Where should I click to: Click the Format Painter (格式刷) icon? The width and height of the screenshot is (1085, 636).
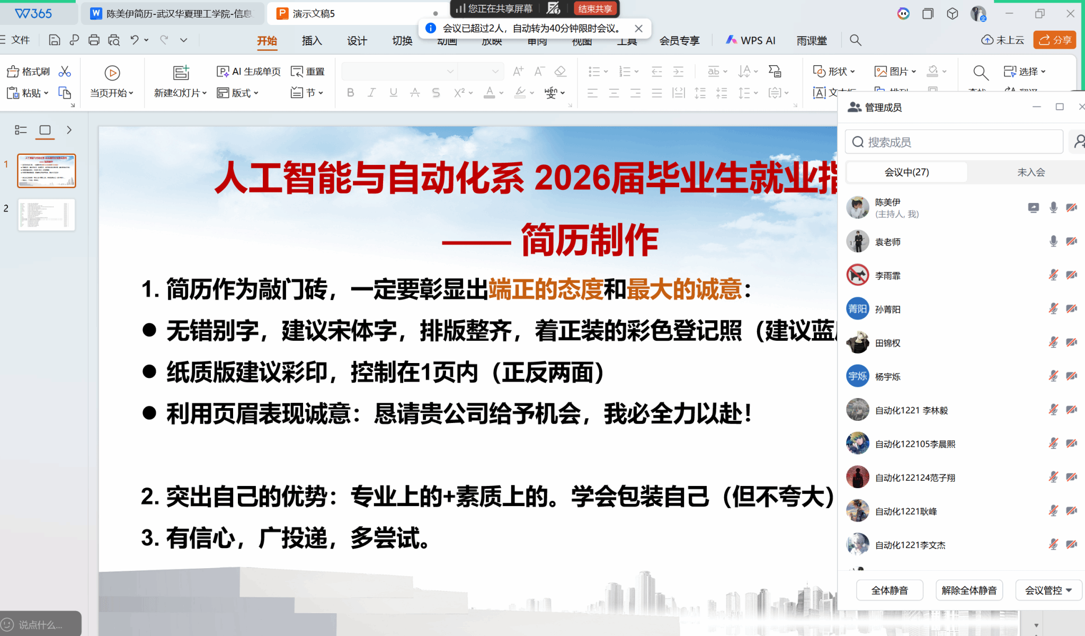[x=13, y=72]
